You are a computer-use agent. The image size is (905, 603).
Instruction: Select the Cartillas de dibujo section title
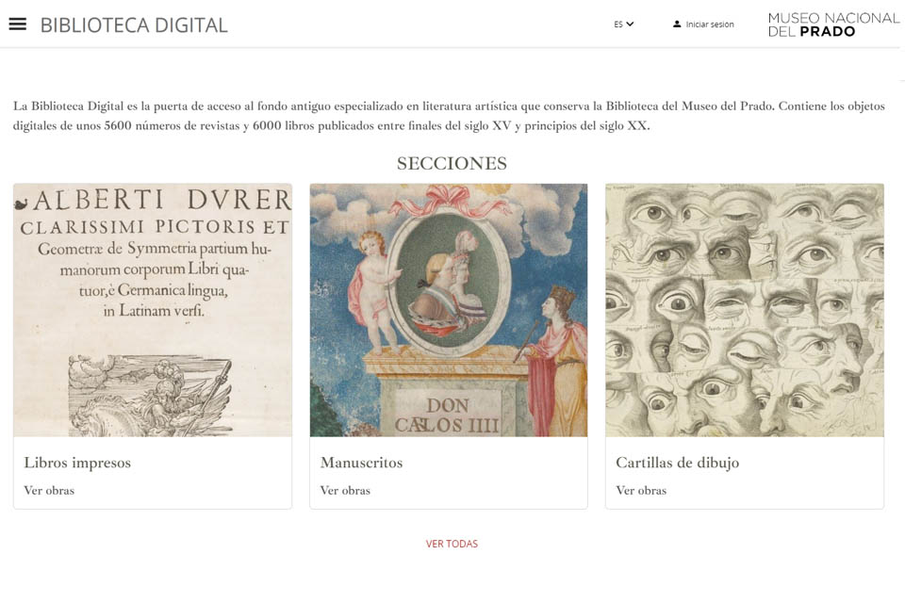pyautogui.click(x=680, y=462)
